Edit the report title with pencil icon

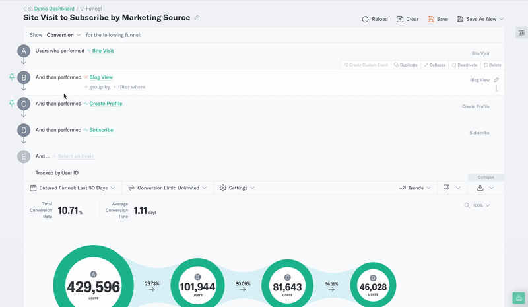197,18
